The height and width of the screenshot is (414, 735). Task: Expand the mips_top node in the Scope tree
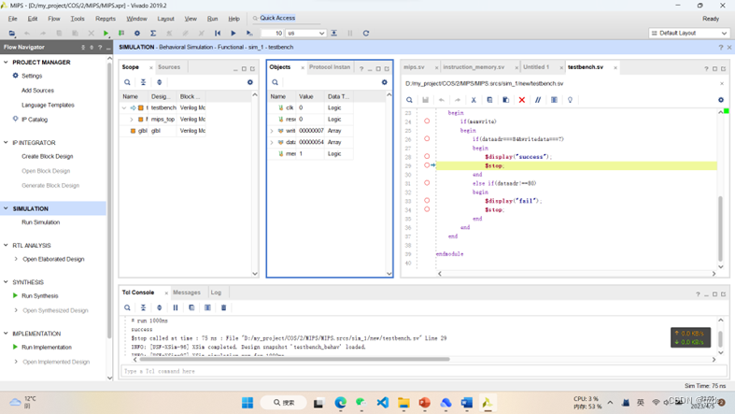[132, 119]
